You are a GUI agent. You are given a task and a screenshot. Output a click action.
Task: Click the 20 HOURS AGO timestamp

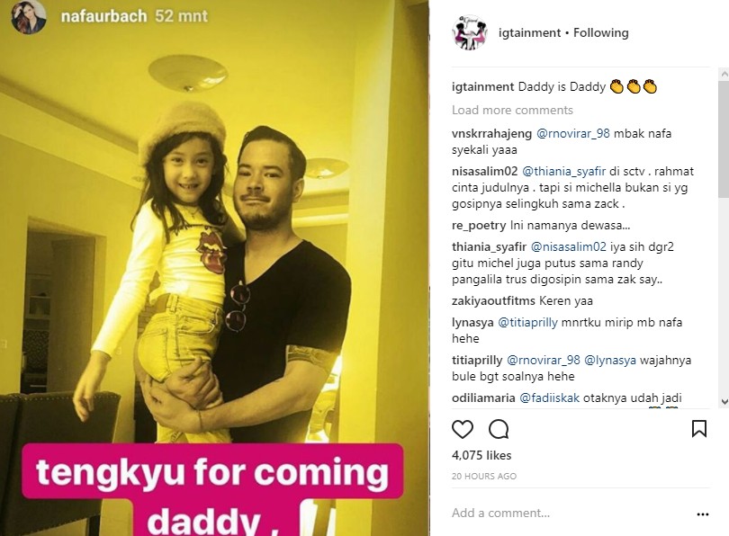(x=484, y=476)
